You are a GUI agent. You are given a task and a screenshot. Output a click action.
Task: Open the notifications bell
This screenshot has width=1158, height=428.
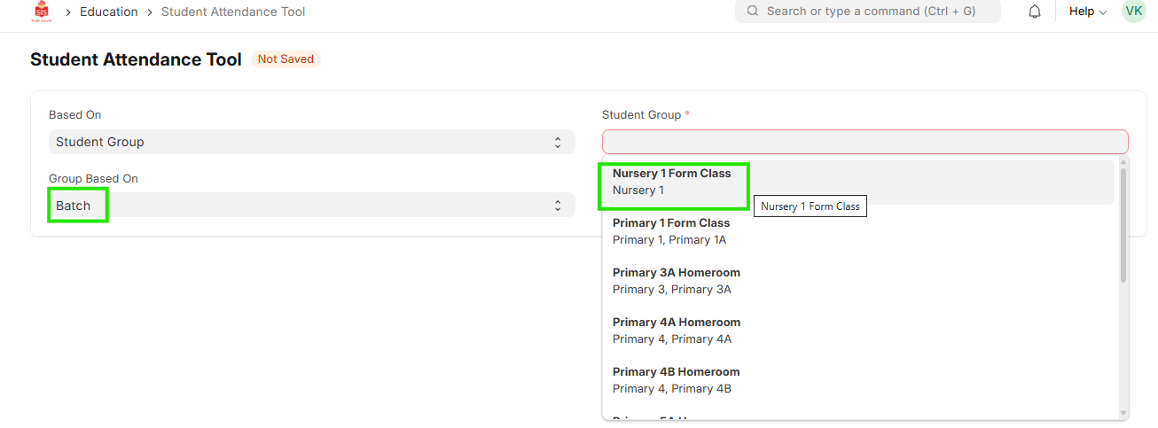click(1035, 12)
